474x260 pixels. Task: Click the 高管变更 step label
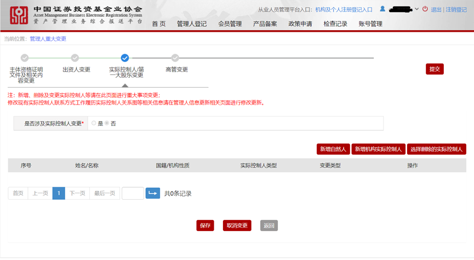(x=177, y=70)
